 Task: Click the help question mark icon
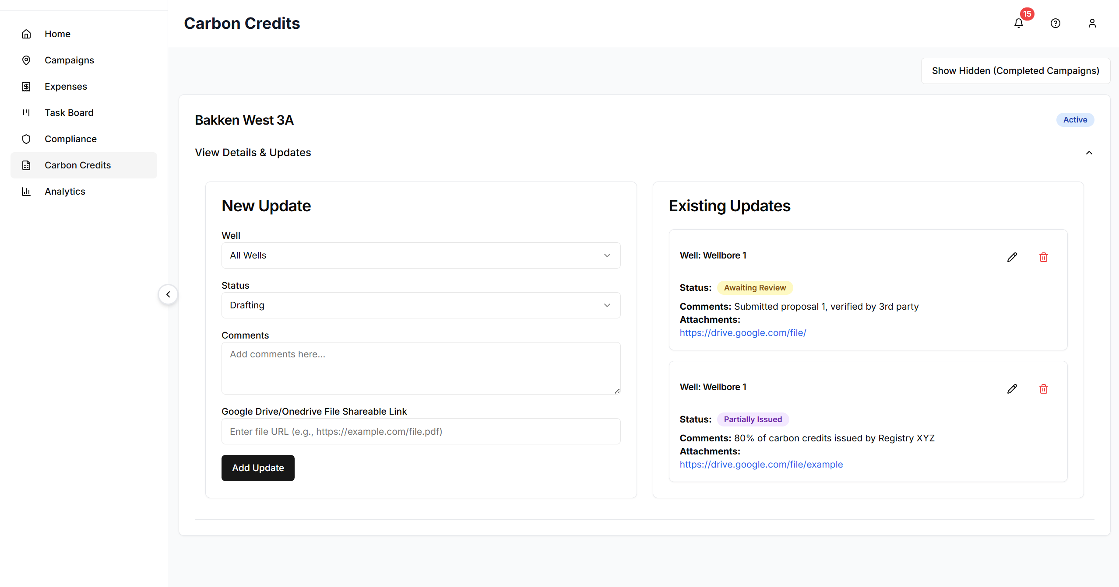pyautogui.click(x=1055, y=23)
